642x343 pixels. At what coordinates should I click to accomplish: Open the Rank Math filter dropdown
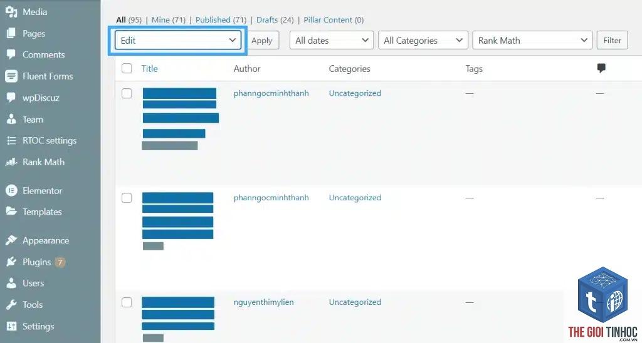click(x=532, y=40)
